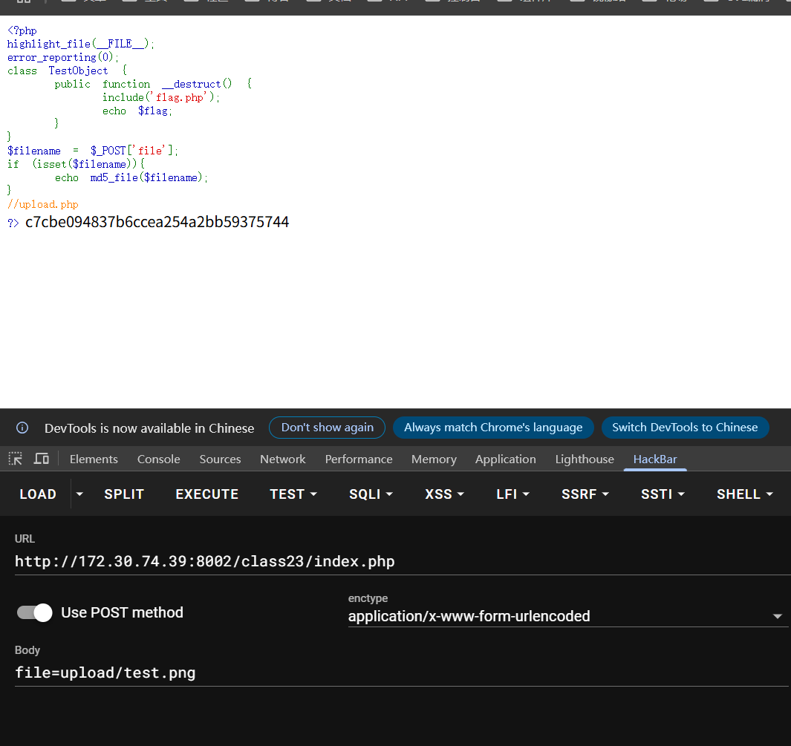Screen dimensions: 791x746
Task: Switch to the Elements tab
Action: pyautogui.click(x=94, y=459)
